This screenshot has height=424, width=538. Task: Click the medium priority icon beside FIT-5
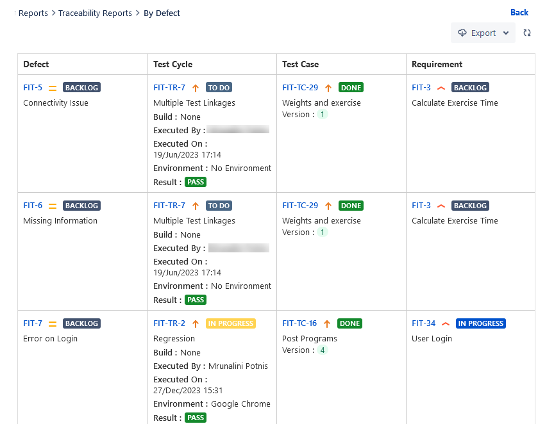point(53,88)
